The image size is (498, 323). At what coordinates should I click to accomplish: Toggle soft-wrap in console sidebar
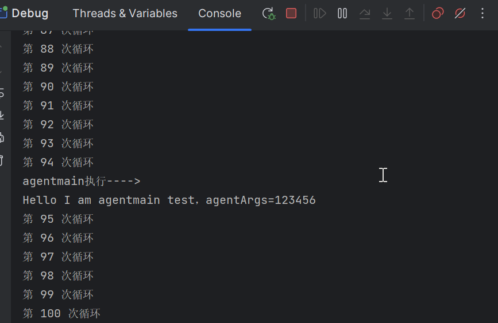pos(2,93)
